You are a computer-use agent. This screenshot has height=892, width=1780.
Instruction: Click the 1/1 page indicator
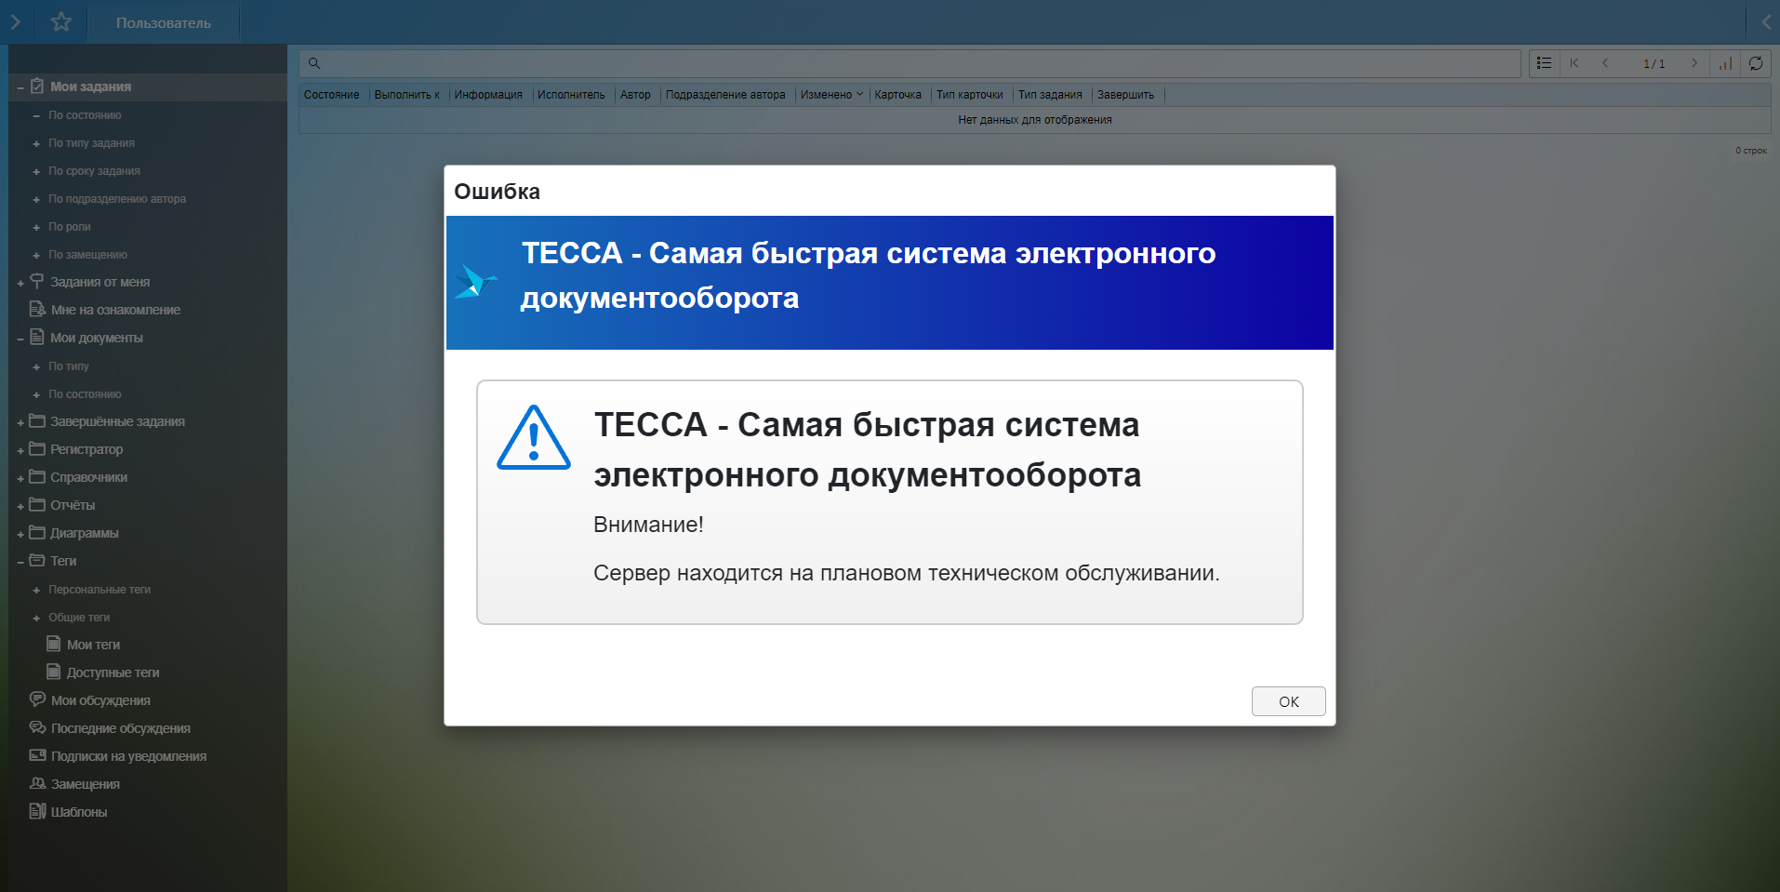1654,63
